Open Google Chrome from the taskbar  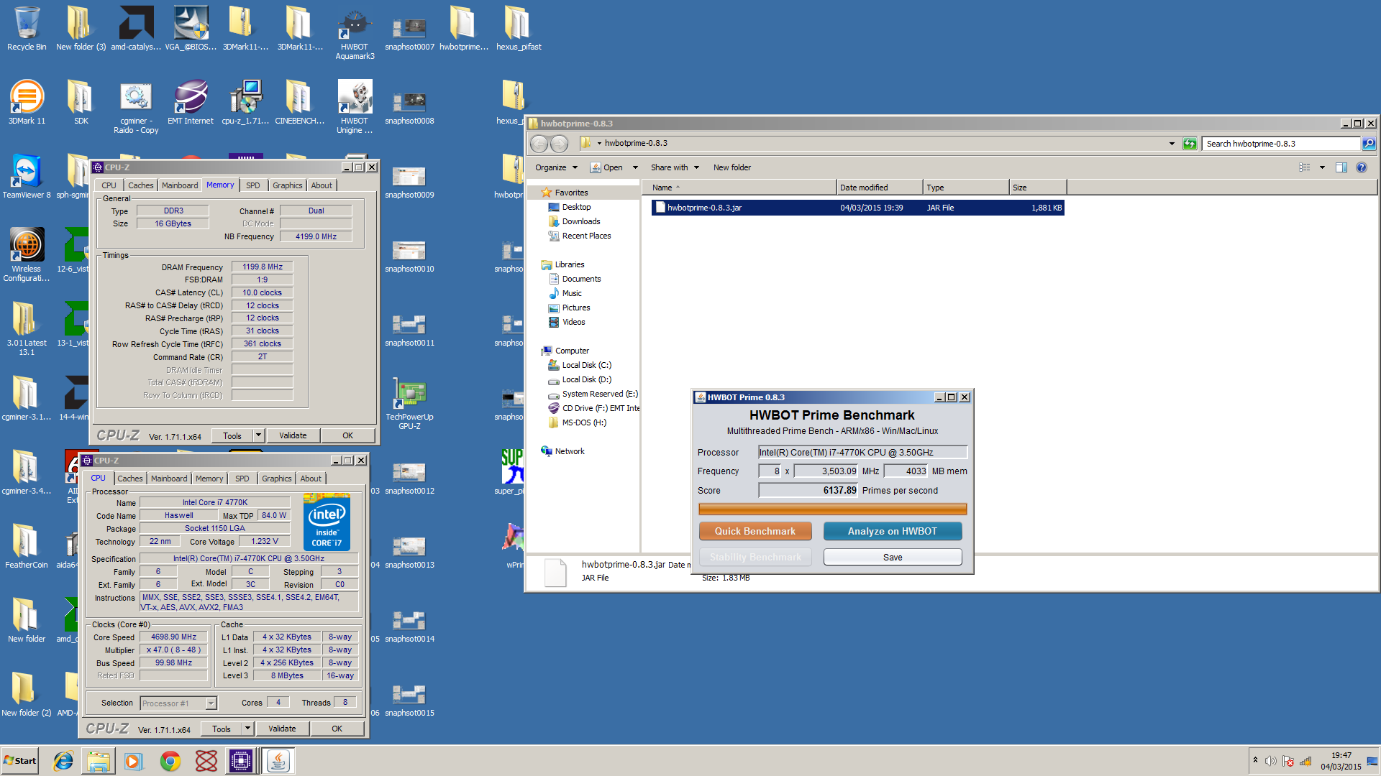click(x=170, y=761)
